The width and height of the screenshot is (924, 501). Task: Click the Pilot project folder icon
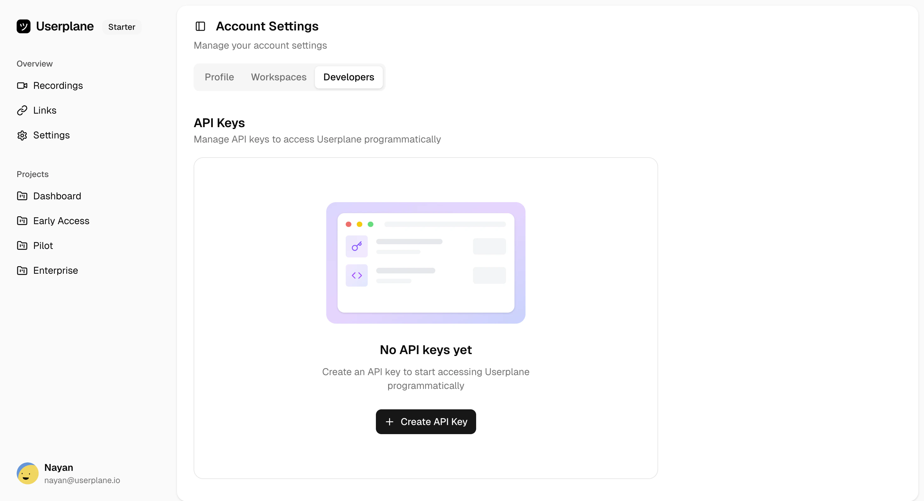[x=23, y=245]
